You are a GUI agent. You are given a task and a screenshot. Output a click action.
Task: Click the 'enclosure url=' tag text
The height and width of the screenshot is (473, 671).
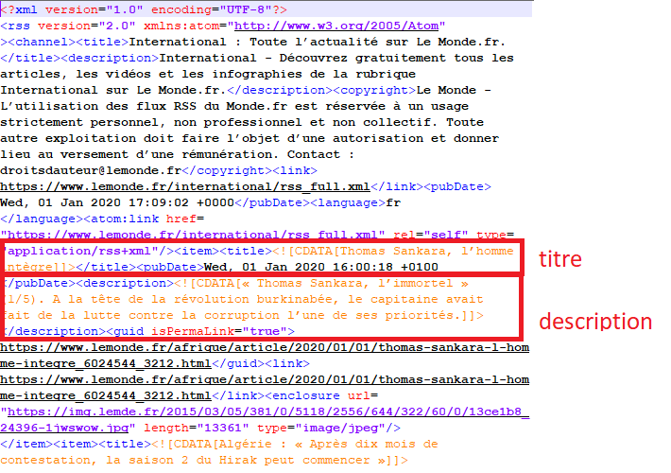point(325,395)
